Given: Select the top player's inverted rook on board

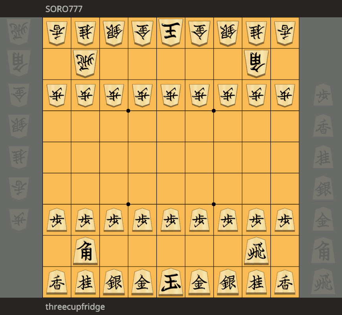Looking at the screenshot, I should coord(85,63).
